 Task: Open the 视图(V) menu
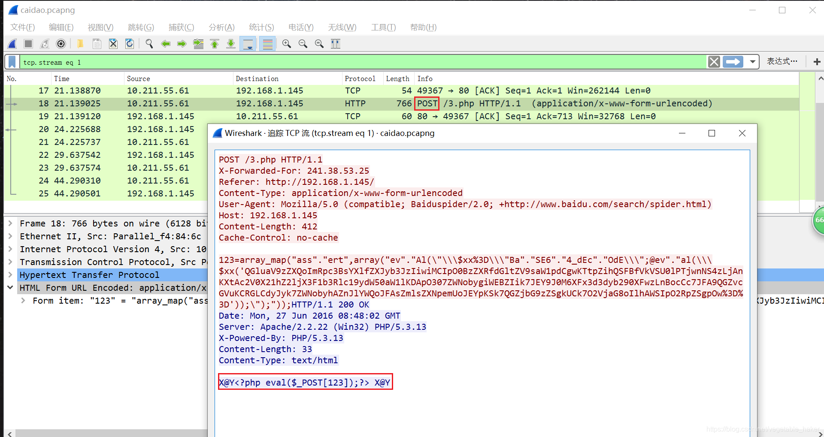(x=100, y=27)
